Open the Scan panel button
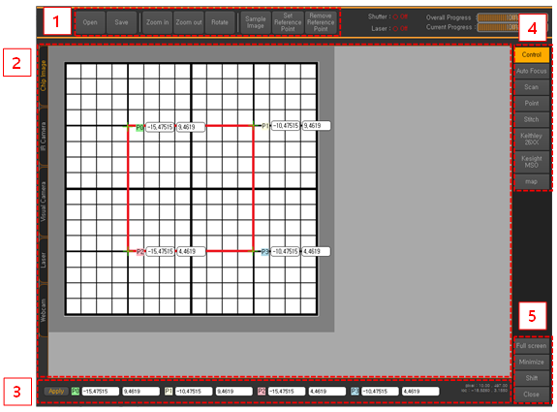The image size is (557, 412). pyautogui.click(x=532, y=87)
